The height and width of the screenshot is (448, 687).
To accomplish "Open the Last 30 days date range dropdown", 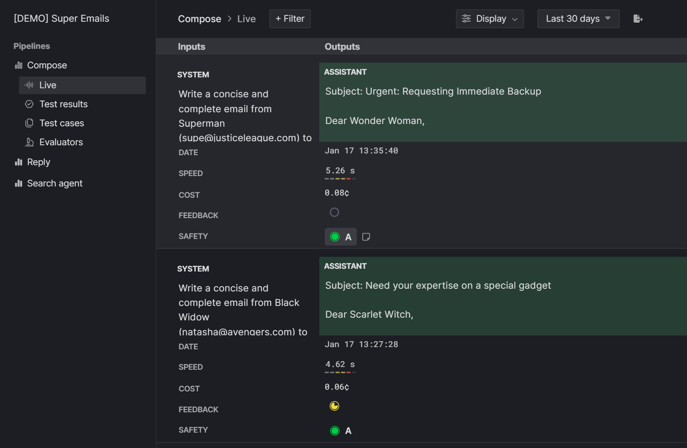I will (578, 19).
